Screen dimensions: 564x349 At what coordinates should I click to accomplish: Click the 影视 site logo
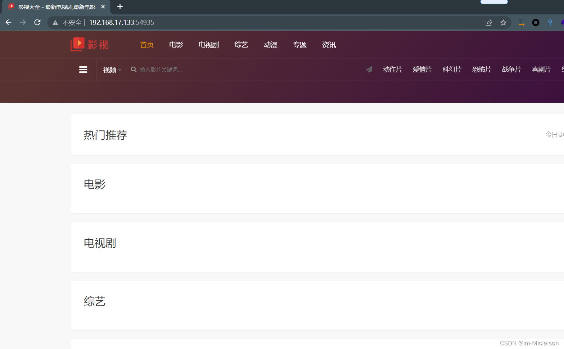[89, 44]
